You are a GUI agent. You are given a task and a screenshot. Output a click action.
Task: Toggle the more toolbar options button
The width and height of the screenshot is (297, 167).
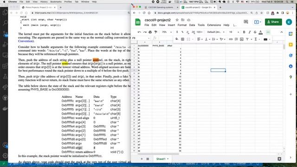click(x=268, y=32)
